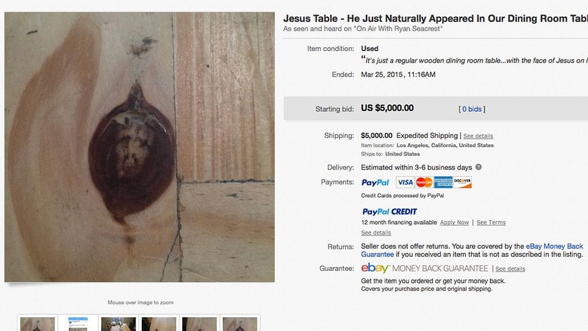588x331 pixels.
Task: Click the eBay Money Back Guarantee logo
Action: click(424, 268)
